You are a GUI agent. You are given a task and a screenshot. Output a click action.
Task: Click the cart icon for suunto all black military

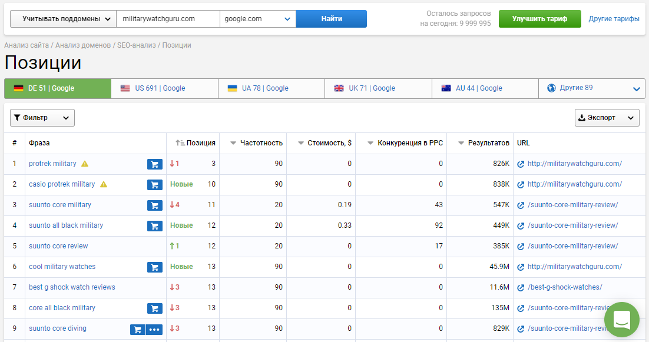tap(155, 226)
